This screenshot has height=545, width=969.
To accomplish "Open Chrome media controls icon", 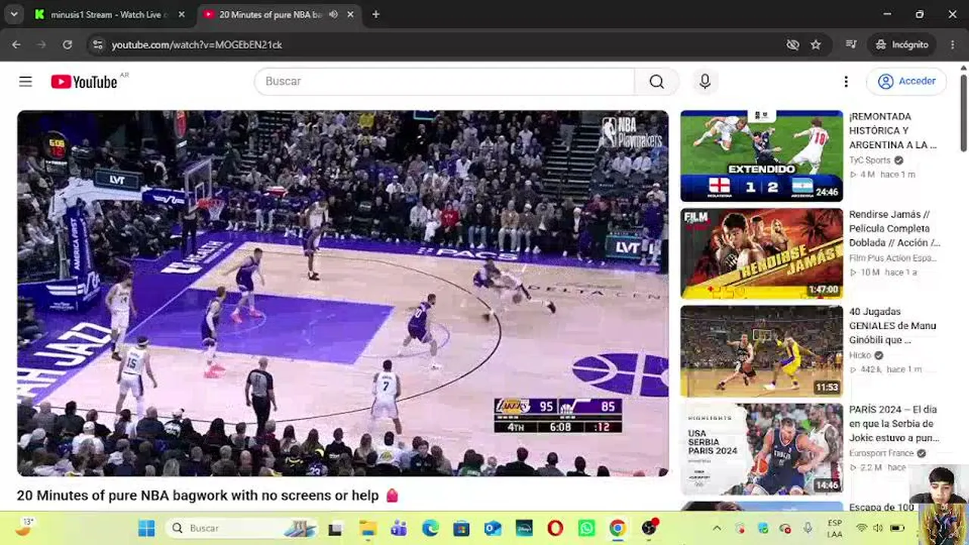I will 851,45.
